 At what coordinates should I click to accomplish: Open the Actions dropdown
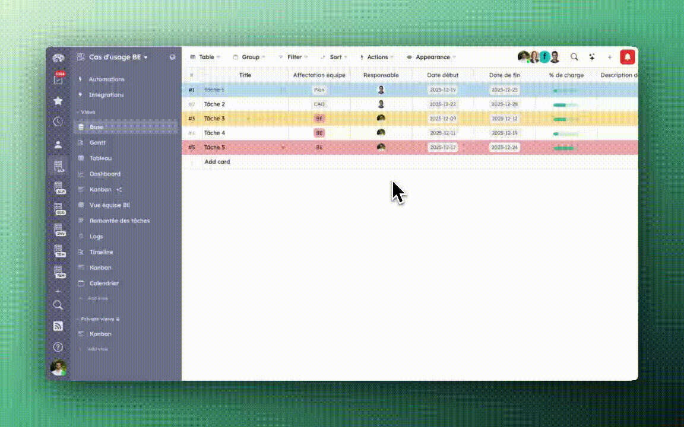click(376, 57)
